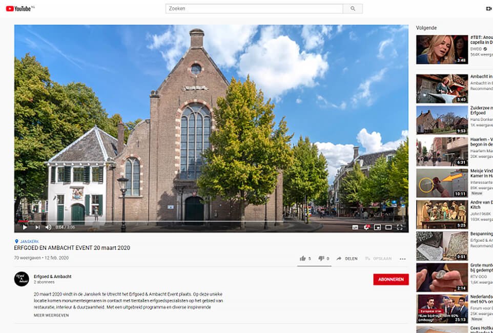Focus the Zoeken search field
The height and width of the screenshot is (333, 493).
pos(254,9)
